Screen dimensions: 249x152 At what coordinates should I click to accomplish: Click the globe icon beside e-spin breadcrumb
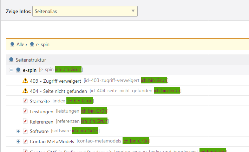pos(32,44)
